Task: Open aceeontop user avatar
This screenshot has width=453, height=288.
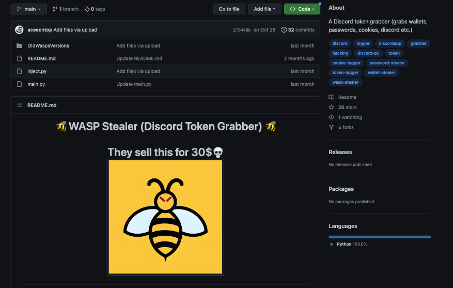Action: (19, 30)
